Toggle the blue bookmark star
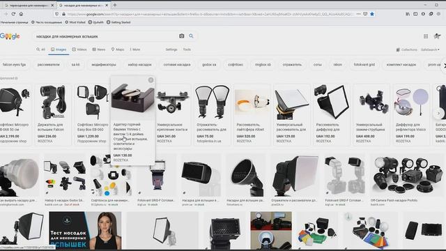Screen dimensions: 446x251 pyautogui.click(x=372, y=14)
